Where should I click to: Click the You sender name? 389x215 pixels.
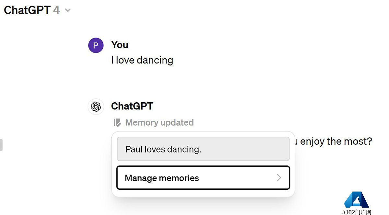[x=120, y=45]
